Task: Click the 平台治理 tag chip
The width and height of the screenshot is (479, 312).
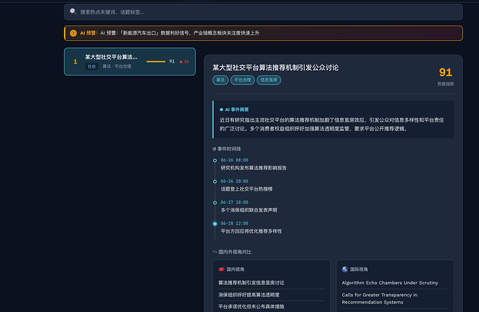Action: click(242, 80)
